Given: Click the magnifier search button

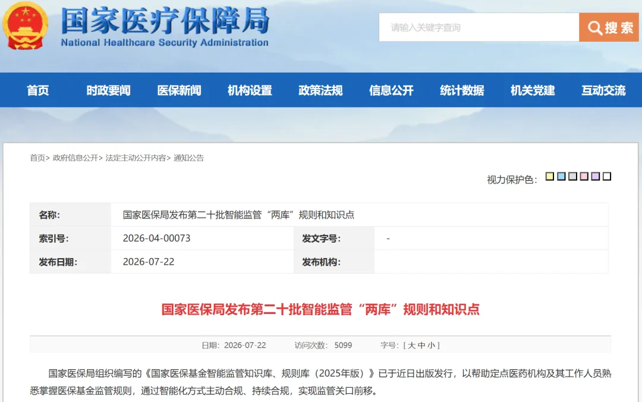Looking at the screenshot, I should pyautogui.click(x=609, y=27).
